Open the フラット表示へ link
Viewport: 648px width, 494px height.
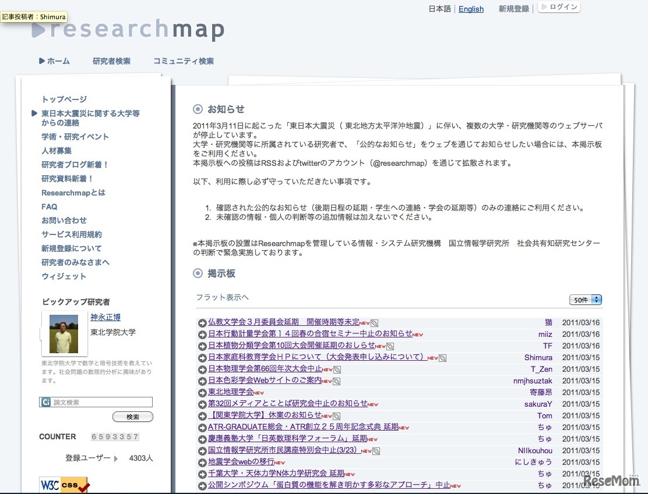tap(222, 297)
